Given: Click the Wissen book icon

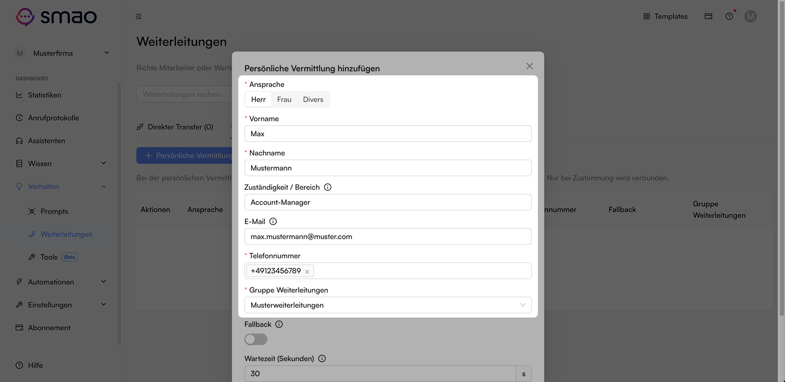Looking at the screenshot, I should (19, 164).
